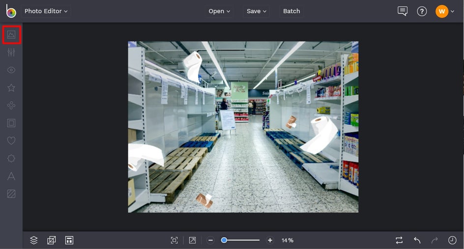This screenshot has height=249, width=464.
Task: Redo the last edit
Action: pos(435,240)
